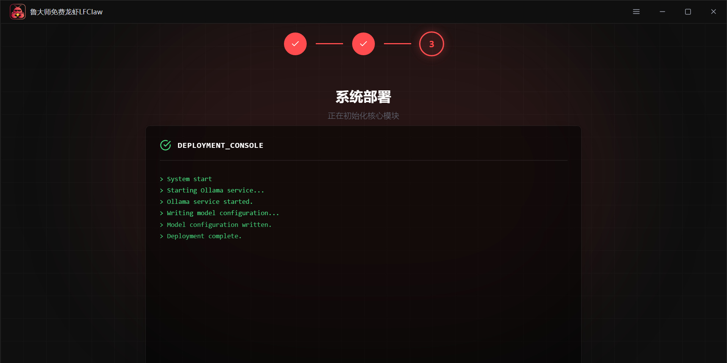The width and height of the screenshot is (727, 363).
Task: Maximize the LFClaw window
Action: pyautogui.click(x=688, y=12)
